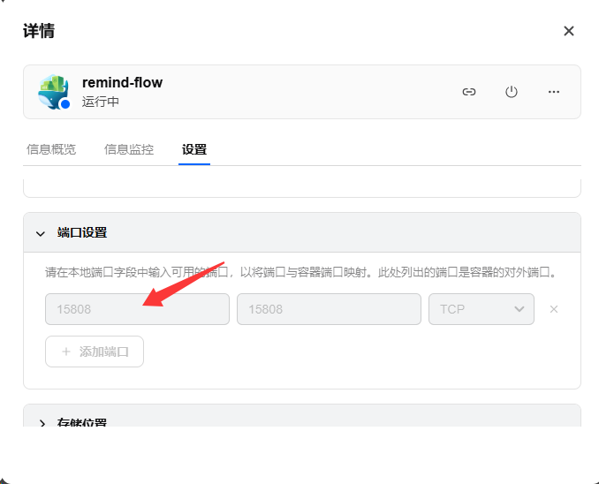Expand the 存储位置 section
Screen dimensions: 599x484
42,422
